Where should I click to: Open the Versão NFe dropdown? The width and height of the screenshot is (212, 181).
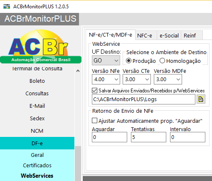(x=106, y=79)
